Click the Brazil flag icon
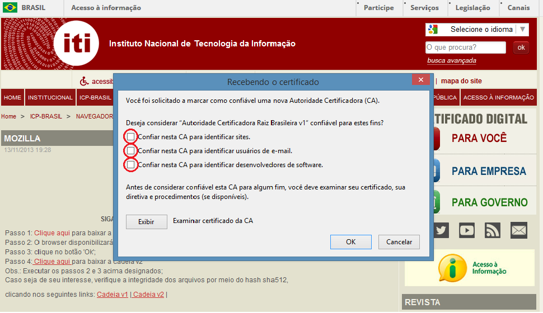Image resolution: width=543 pixels, height=313 pixels. pyautogui.click(x=10, y=7)
